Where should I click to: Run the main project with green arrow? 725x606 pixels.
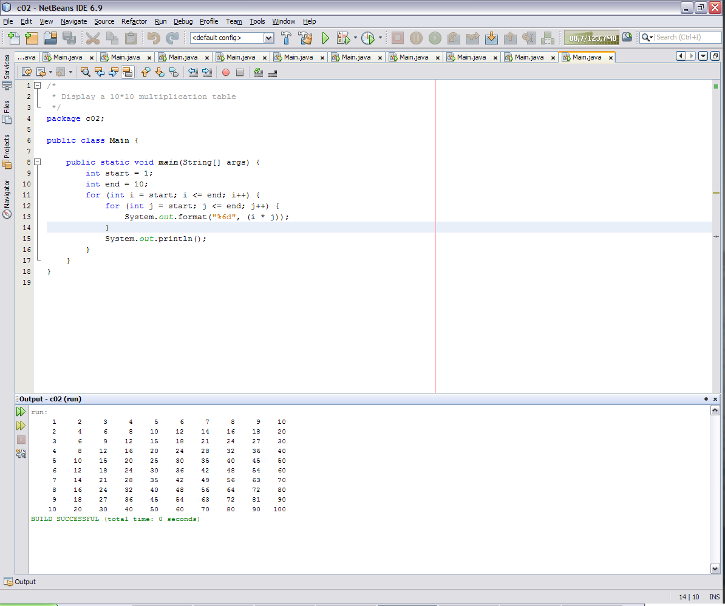click(x=325, y=38)
